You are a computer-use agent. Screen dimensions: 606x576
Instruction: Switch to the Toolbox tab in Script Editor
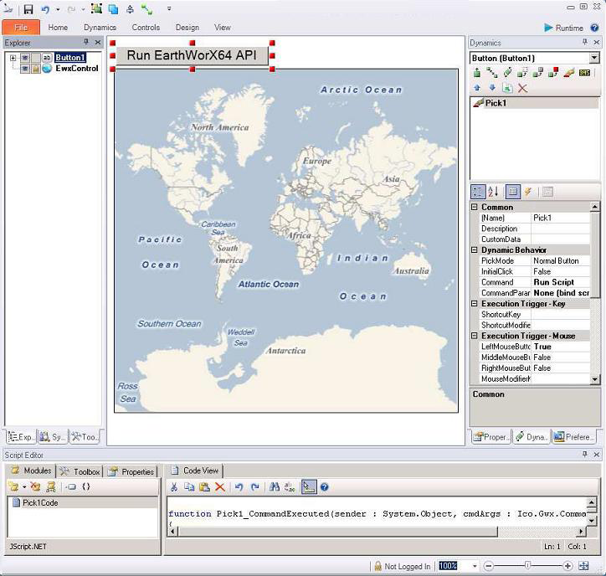point(80,471)
